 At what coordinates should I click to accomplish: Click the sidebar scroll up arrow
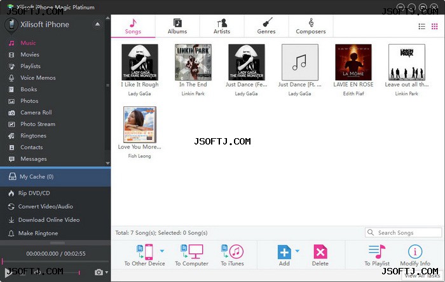click(107, 18)
